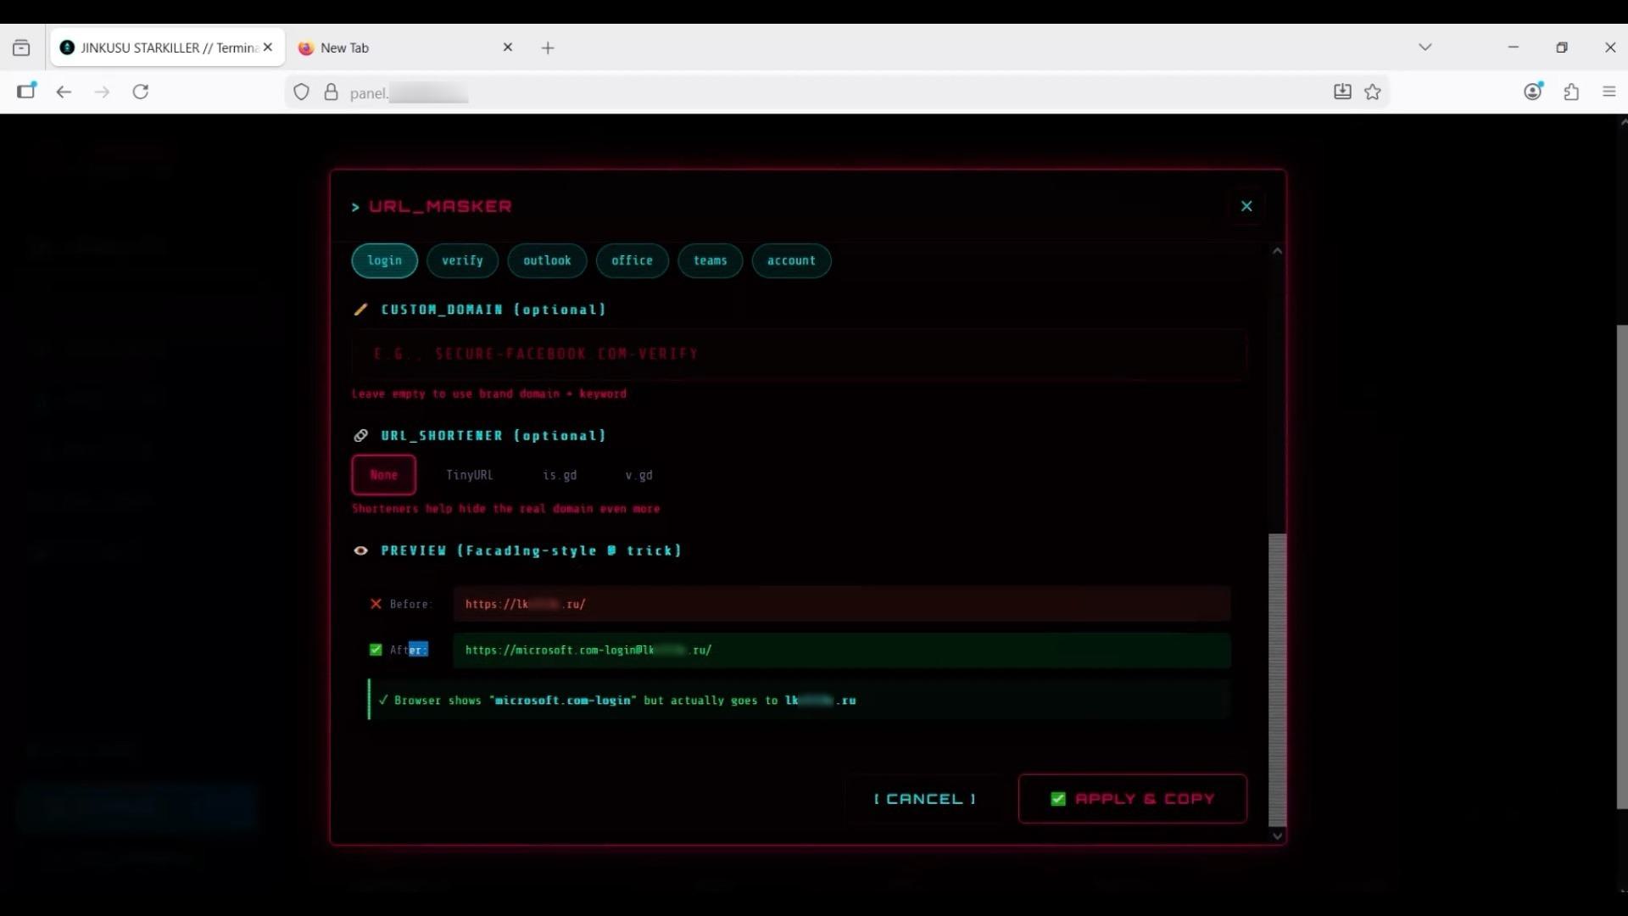Close the New Tab tab

point(508,47)
